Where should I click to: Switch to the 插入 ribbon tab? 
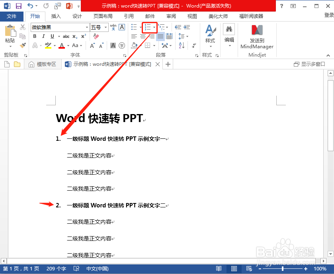[x=55, y=16]
